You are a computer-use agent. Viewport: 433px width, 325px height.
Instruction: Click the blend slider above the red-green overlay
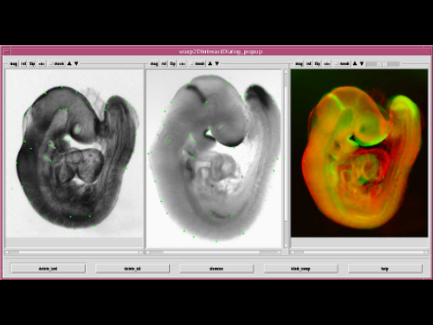tap(383, 64)
